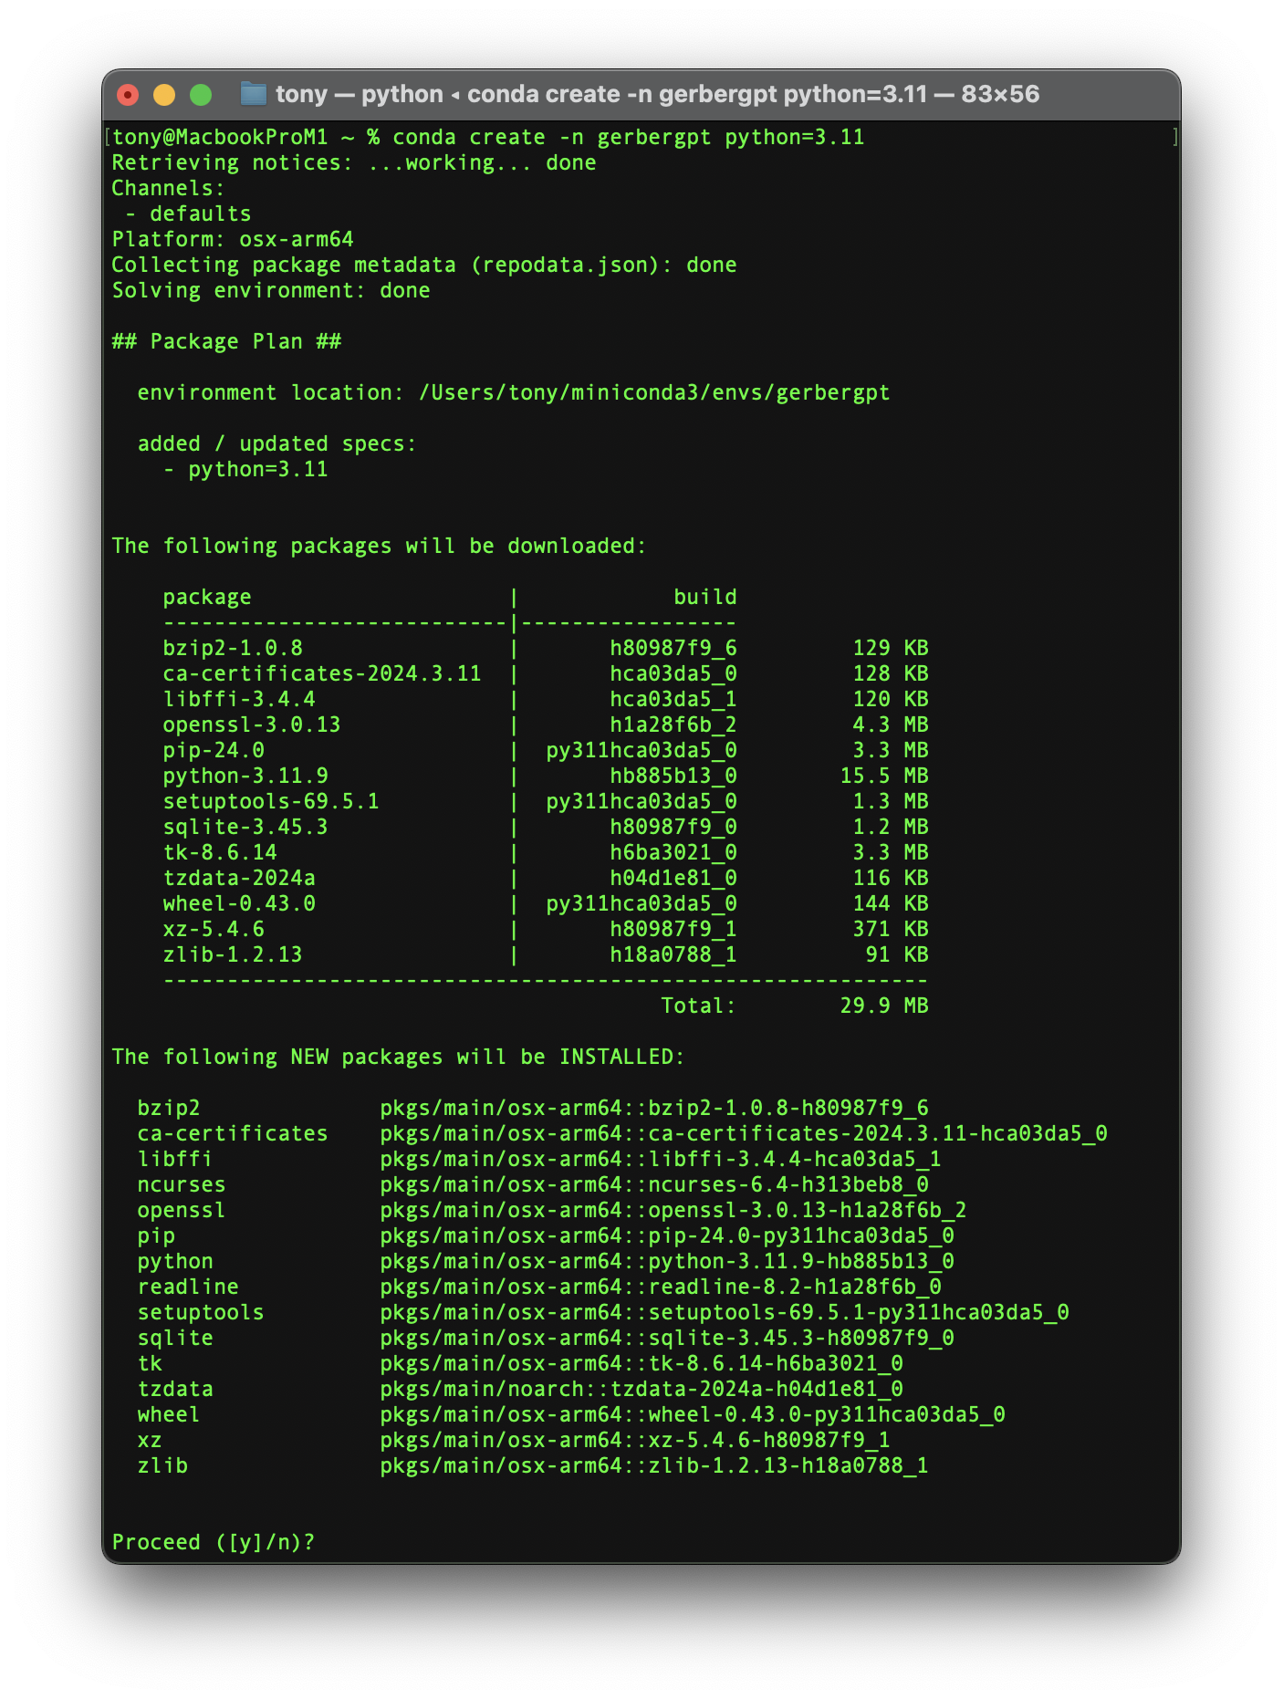Viewport: 1283px width, 1699px height.
Task: Click the 'build' column header
Action: [704, 597]
